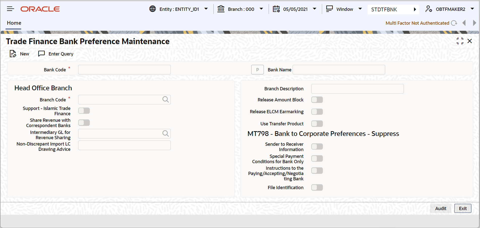Click the Enter Query toolbar label

point(61,54)
